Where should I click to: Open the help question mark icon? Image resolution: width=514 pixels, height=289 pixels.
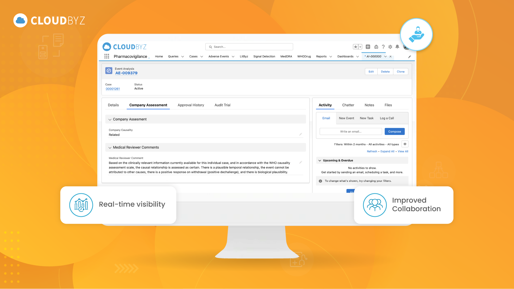tap(383, 47)
